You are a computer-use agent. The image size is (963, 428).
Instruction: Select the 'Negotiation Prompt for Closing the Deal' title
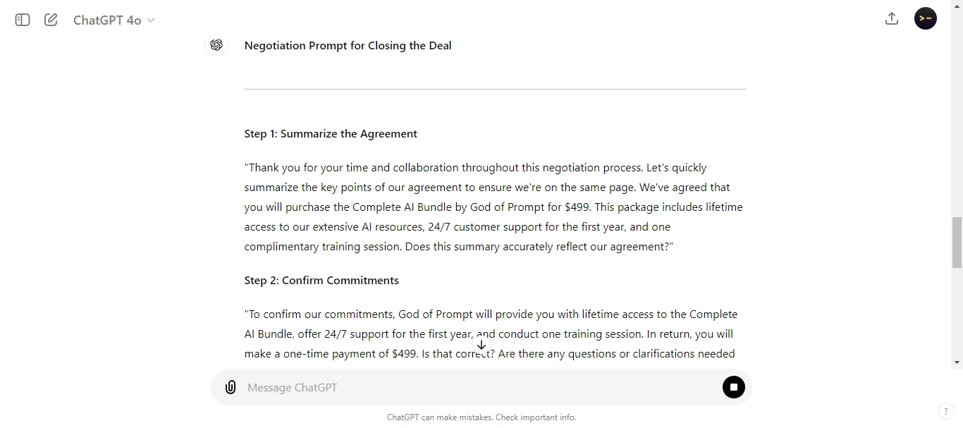click(x=348, y=45)
